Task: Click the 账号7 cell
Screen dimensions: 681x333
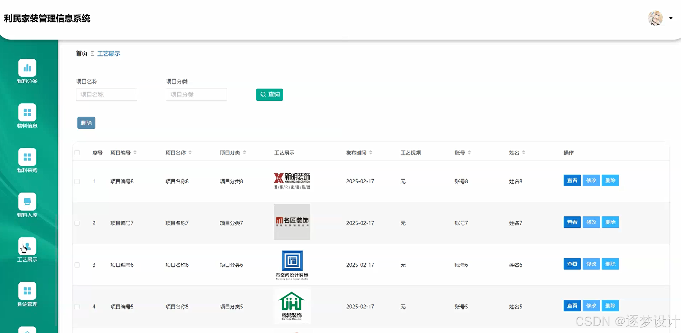Action: pyautogui.click(x=461, y=223)
